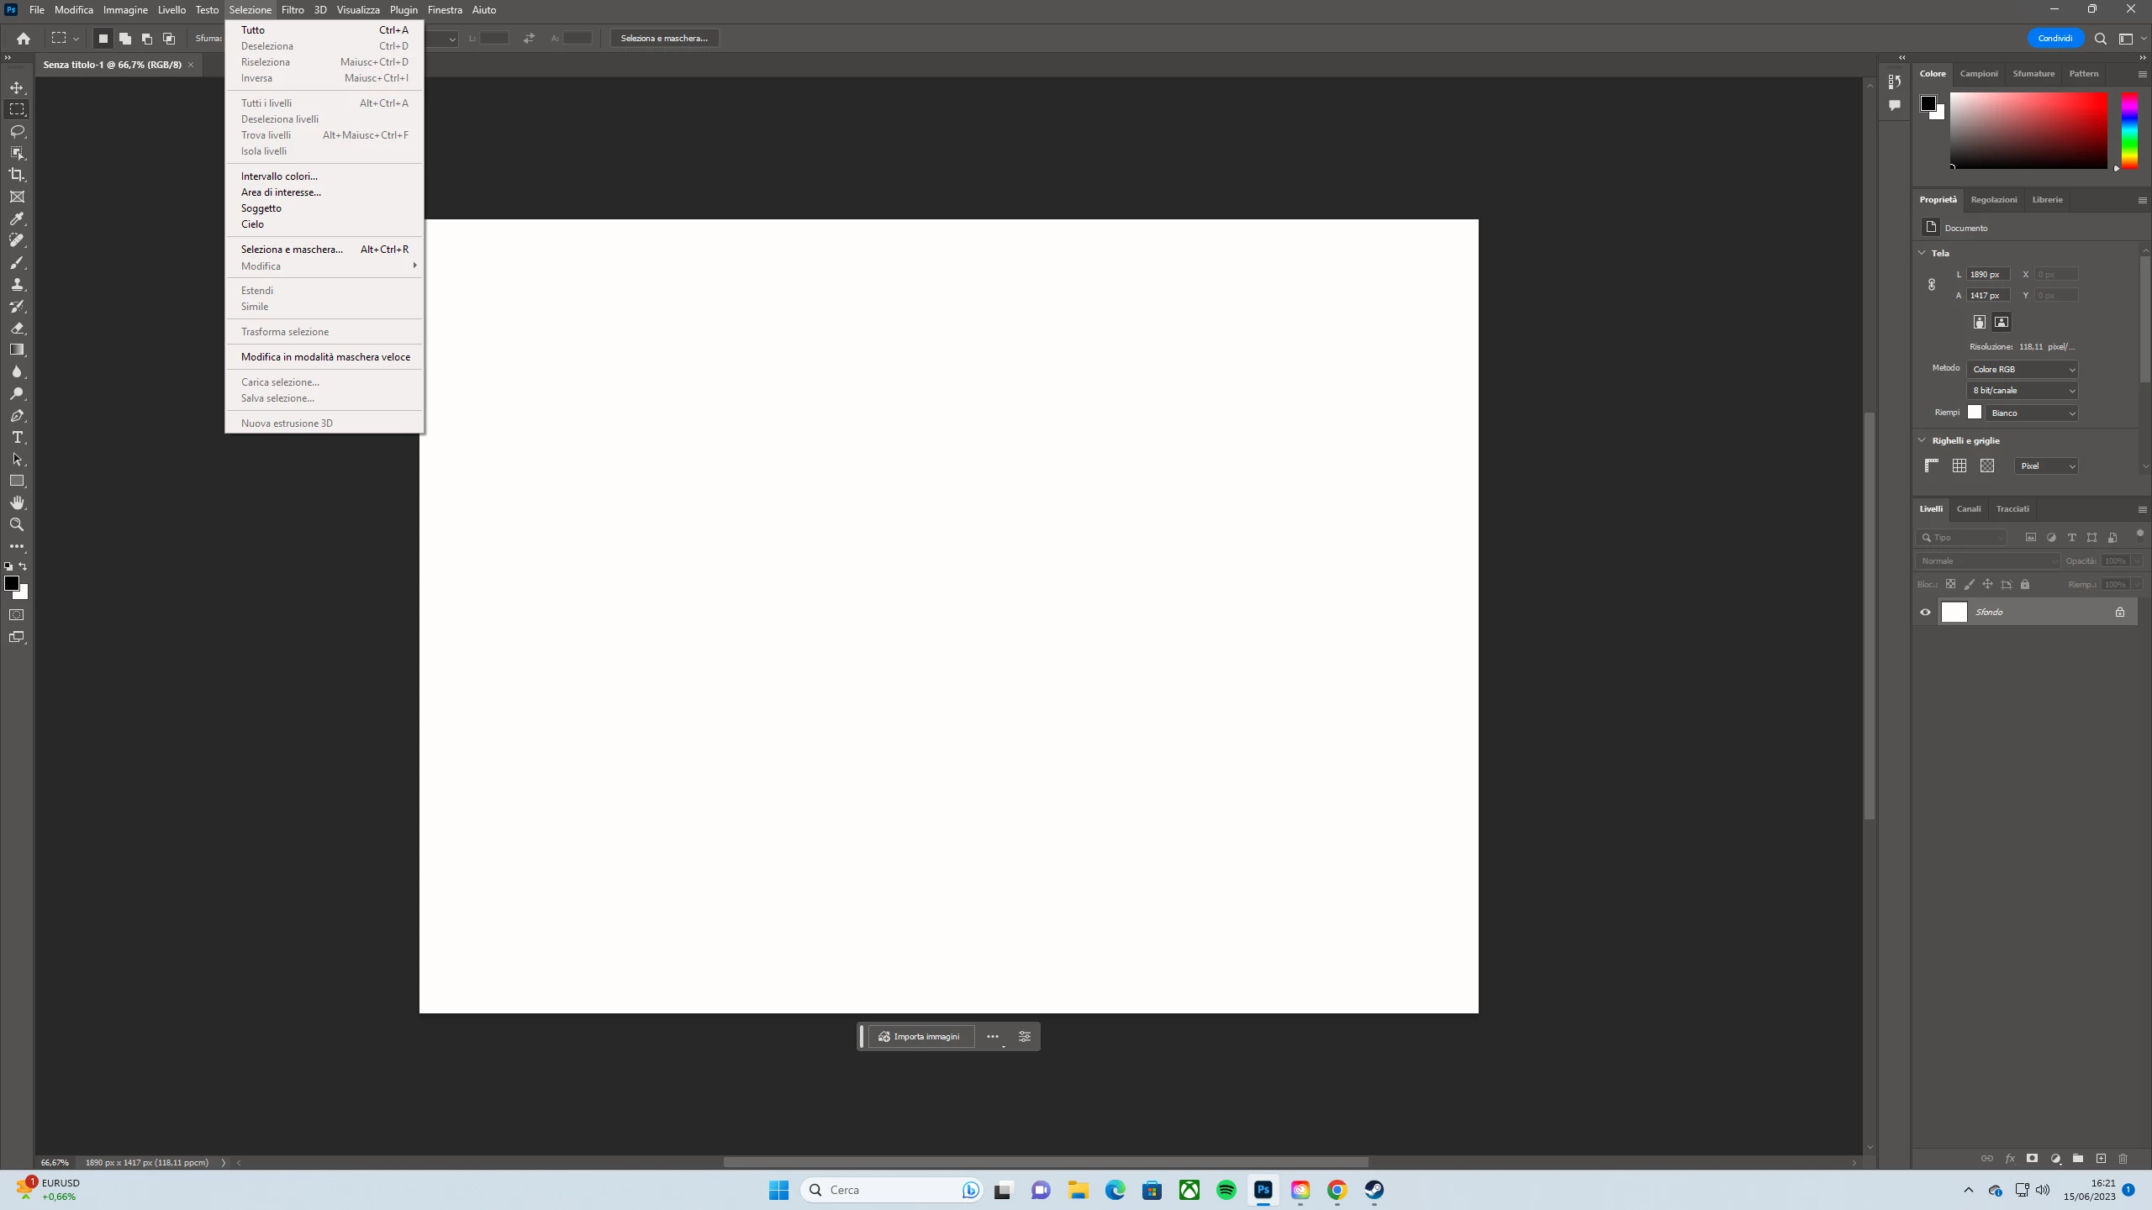This screenshot has width=2152, height=1210.
Task: Select the Brush tool
Action: click(x=17, y=262)
